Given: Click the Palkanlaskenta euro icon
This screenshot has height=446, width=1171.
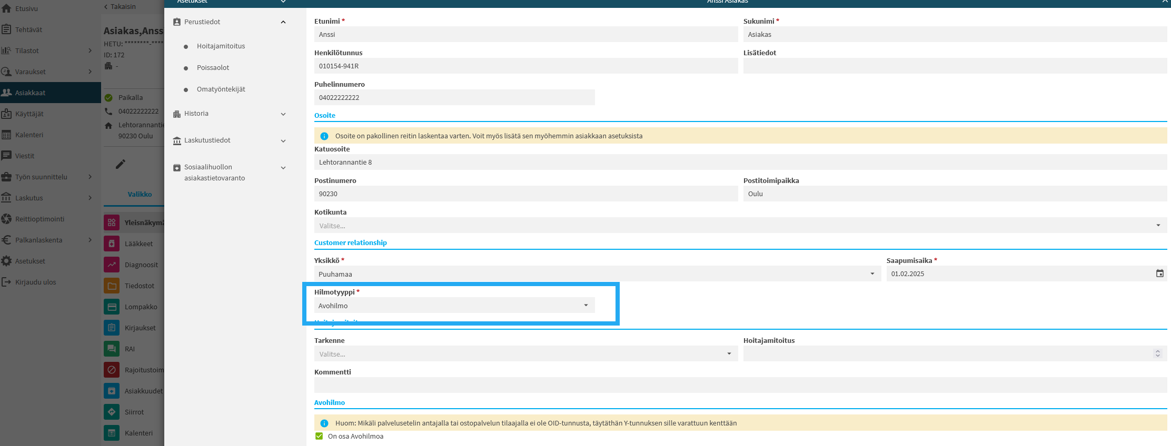Looking at the screenshot, I should pos(6,240).
